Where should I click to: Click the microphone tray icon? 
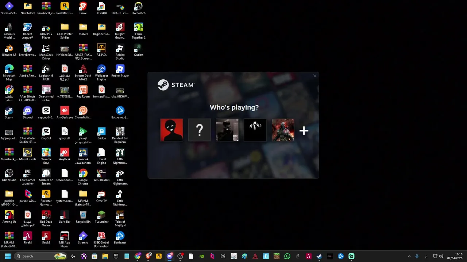click(x=417, y=256)
